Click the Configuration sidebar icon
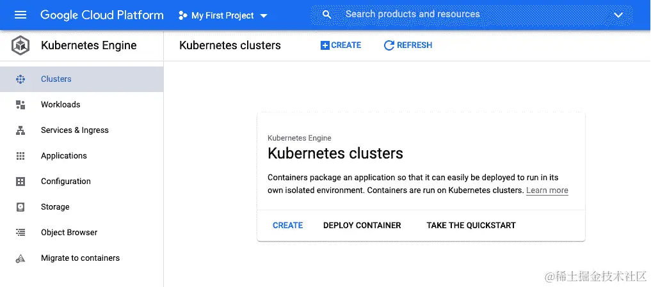The image size is (651, 287). point(20,182)
